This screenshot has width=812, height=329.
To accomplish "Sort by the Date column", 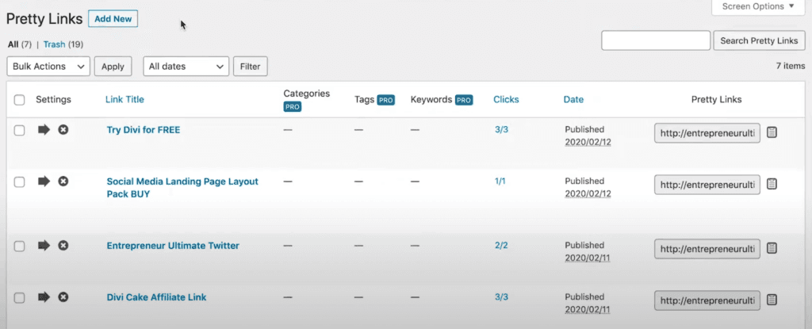I will (573, 99).
